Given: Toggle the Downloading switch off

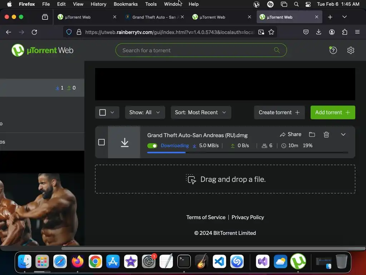Looking at the screenshot, I should tap(152, 146).
